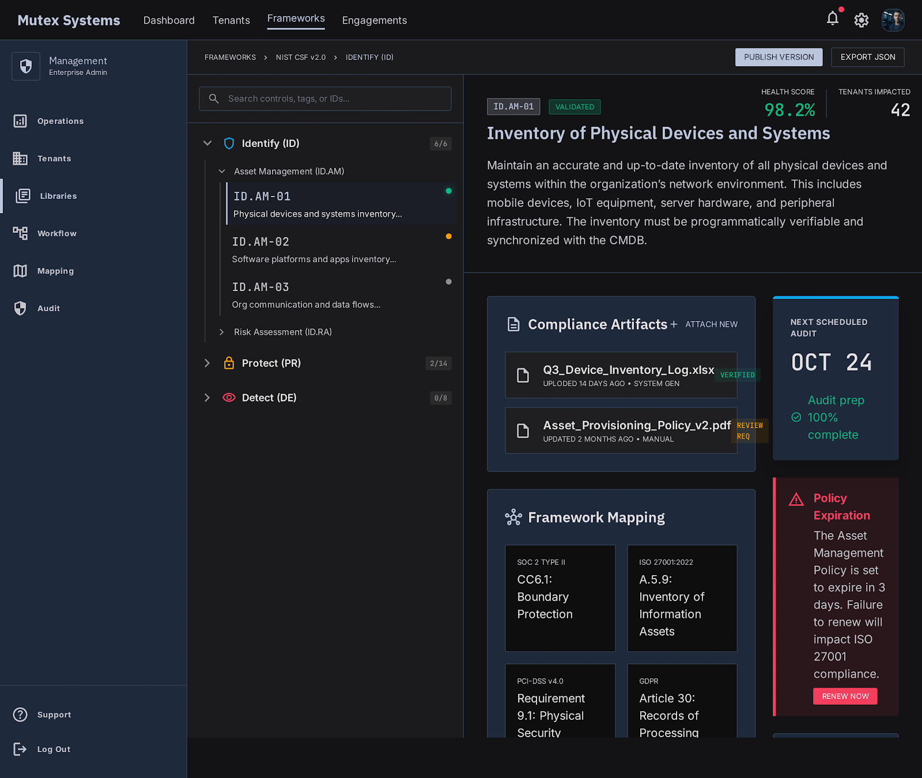
Task: Click the Policy Expiration warning icon
Action: click(796, 499)
